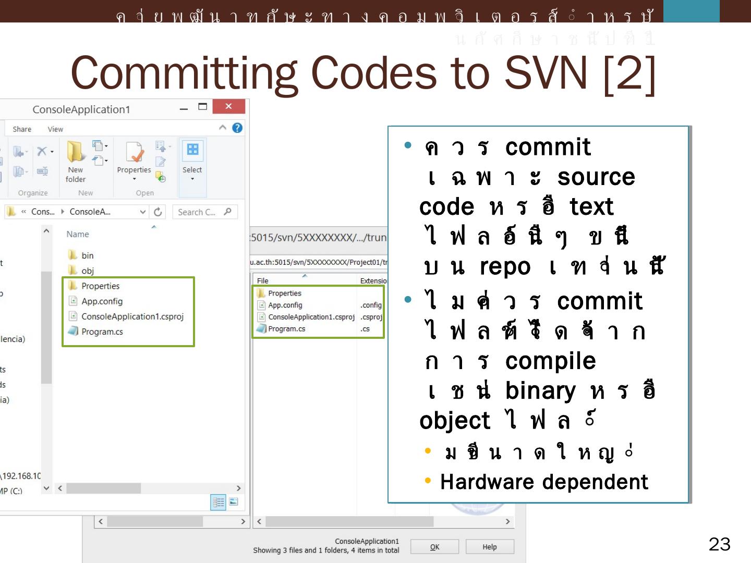Open the Delete dropdown arrow
This screenshot has height=563, width=751.
52,152
